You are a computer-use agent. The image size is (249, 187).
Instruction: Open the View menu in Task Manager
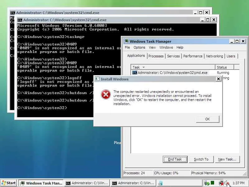(x=152, y=47)
